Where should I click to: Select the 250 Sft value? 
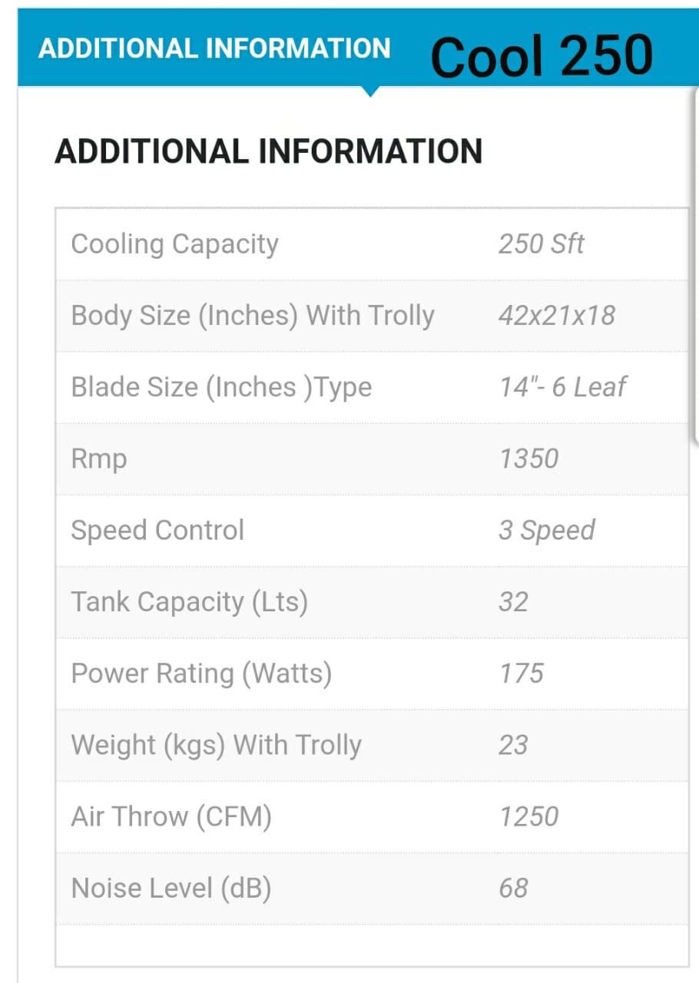click(541, 244)
